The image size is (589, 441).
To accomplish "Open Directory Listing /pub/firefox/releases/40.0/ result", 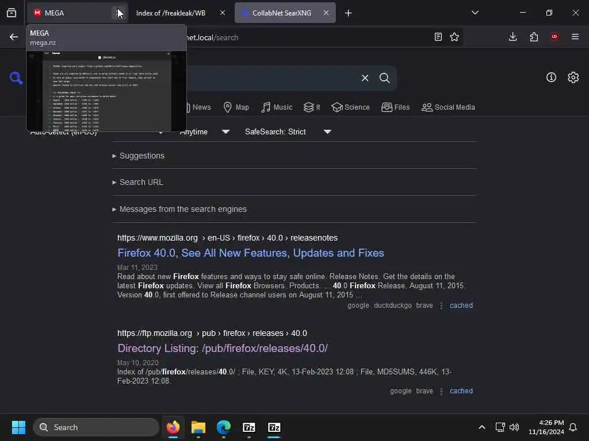I will 223,348.
